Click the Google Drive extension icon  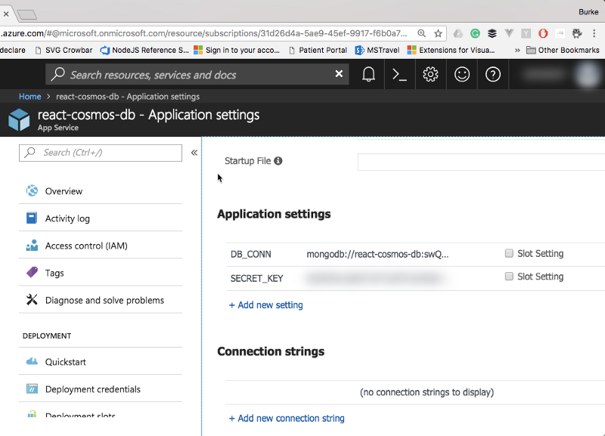point(458,33)
